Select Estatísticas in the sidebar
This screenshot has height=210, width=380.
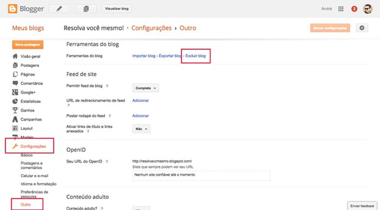31,101
